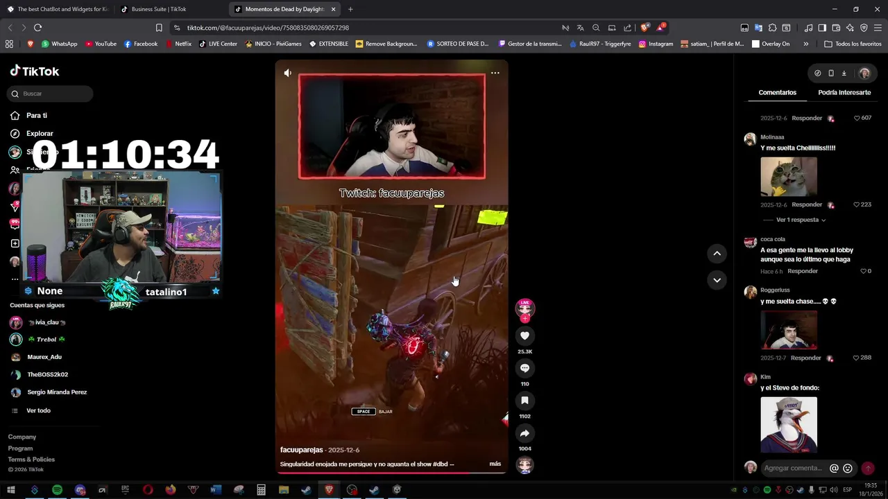Like the video with the heart icon
The height and width of the screenshot is (499, 888).
click(x=524, y=335)
